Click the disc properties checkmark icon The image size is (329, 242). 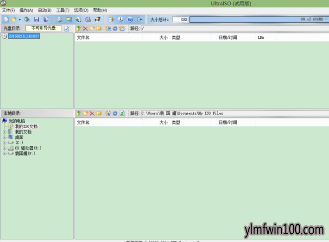coord(67,29)
